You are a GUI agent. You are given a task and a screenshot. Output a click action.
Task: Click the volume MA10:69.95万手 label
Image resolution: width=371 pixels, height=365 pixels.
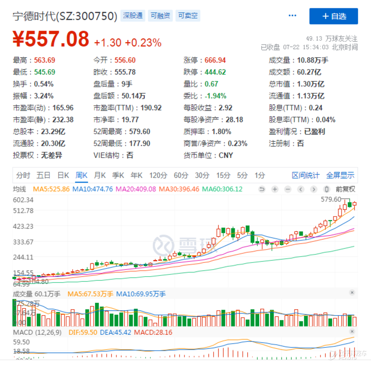click(141, 294)
